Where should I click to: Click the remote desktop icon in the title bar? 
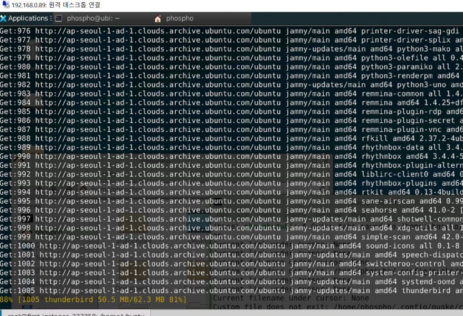(x=6, y=5)
